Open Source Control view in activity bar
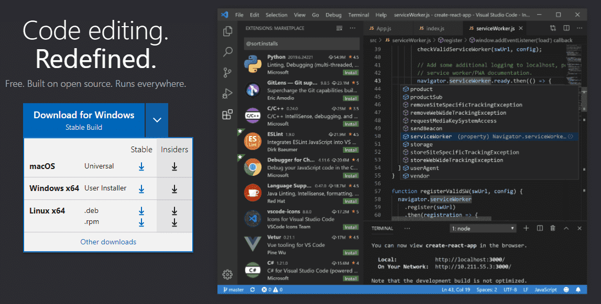The width and height of the screenshot is (601, 304). coord(227,73)
